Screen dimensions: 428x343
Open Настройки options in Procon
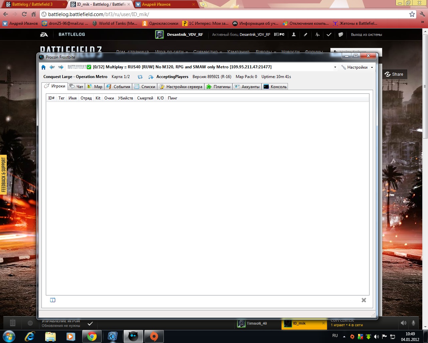[354, 67]
